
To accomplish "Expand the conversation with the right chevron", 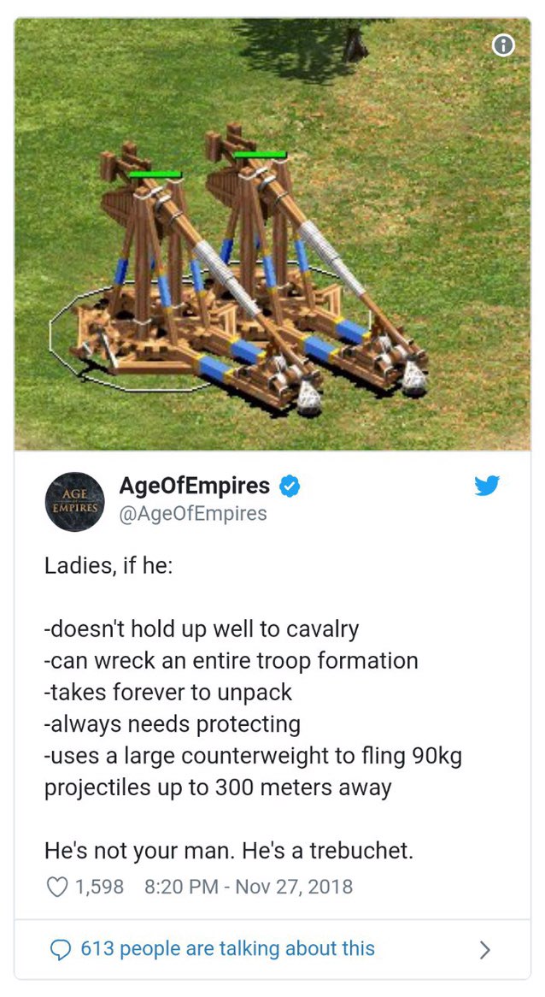I will (x=484, y=949).
